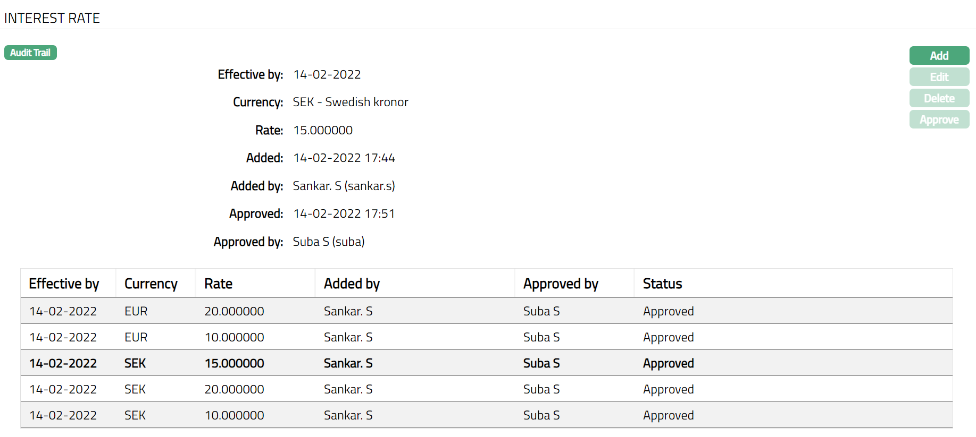
Task: Select the EUR 10.000000 rate row
Action: (234, 337)
